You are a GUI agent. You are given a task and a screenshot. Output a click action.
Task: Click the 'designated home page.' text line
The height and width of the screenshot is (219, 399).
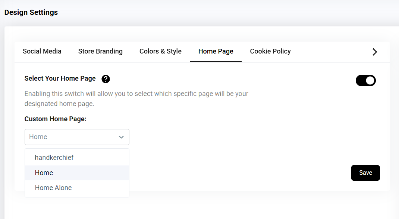pyautogui.click(x=59, y=104)
